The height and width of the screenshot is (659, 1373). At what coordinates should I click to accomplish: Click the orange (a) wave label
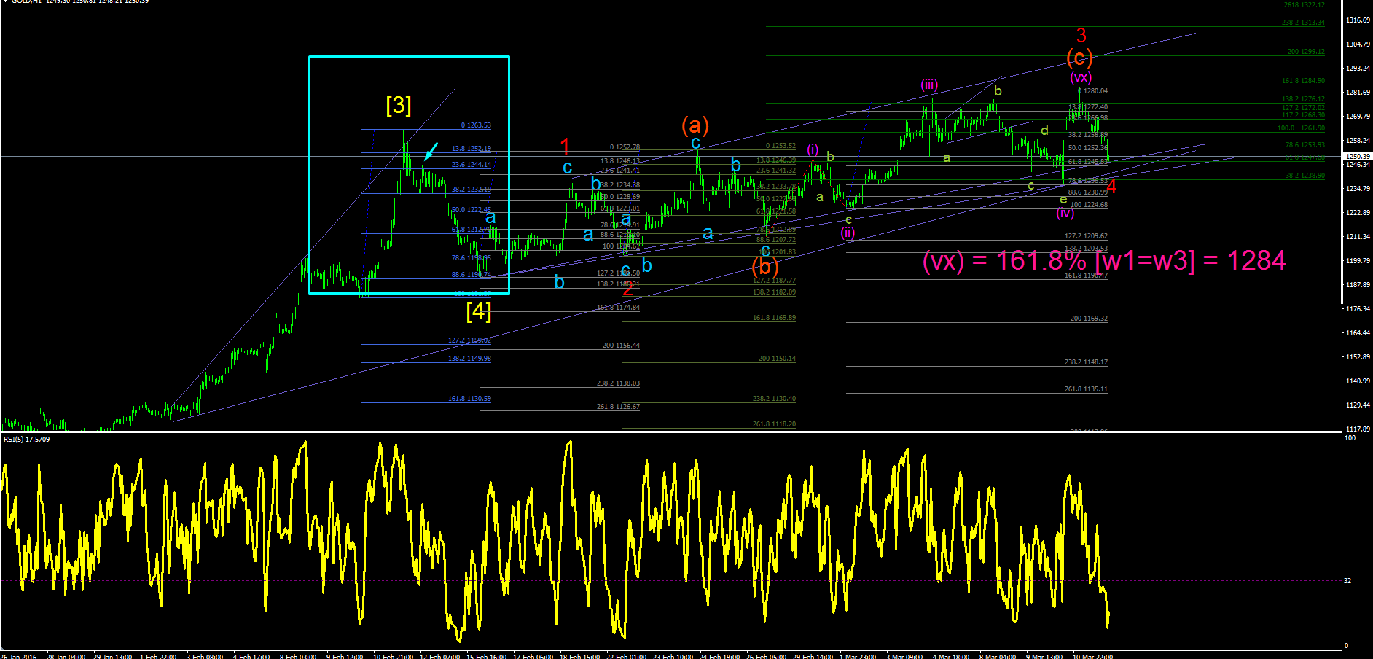click(x=695, y=125)
